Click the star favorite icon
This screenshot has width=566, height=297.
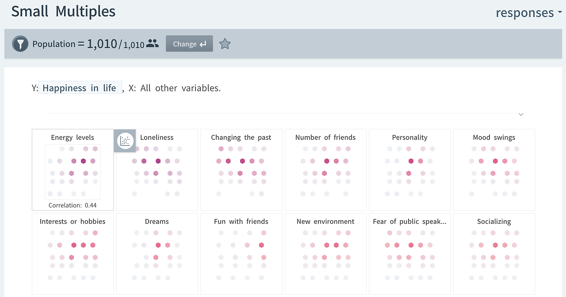click(x=225, y=44)
